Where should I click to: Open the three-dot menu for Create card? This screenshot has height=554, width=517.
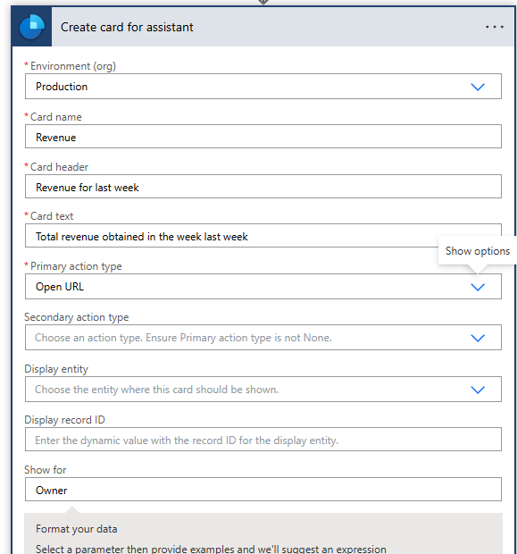(494, 27)
